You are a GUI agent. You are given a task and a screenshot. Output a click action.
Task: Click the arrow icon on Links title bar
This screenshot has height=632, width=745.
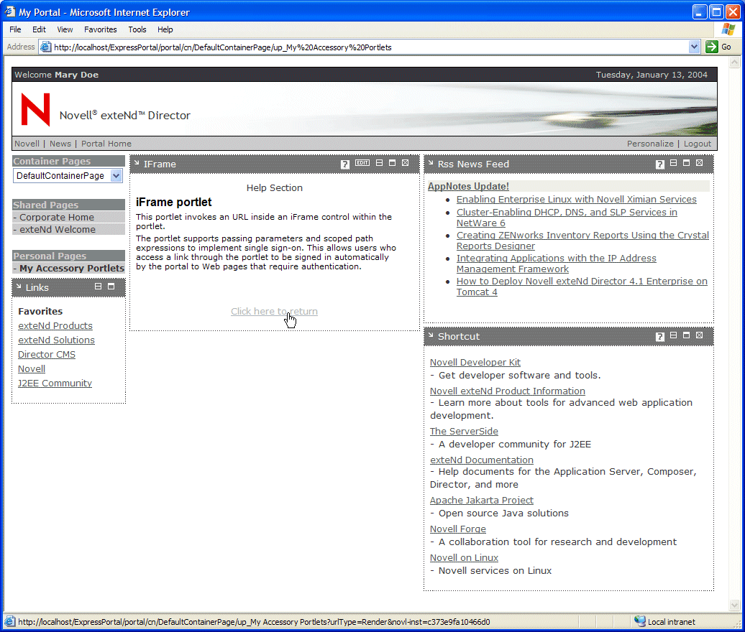pos(19,286)
